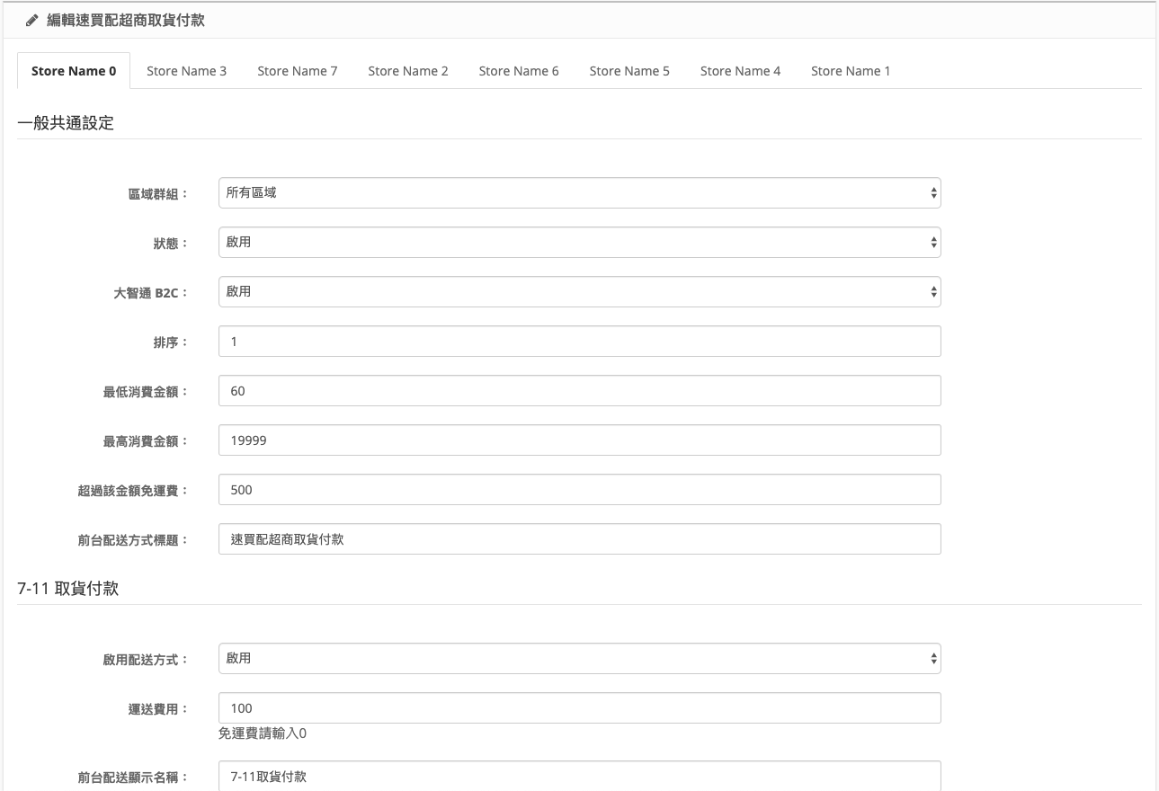The image size is (1159, 791).
Task: Click the 前台配送方式標題 text field
Action: [579, 539]
